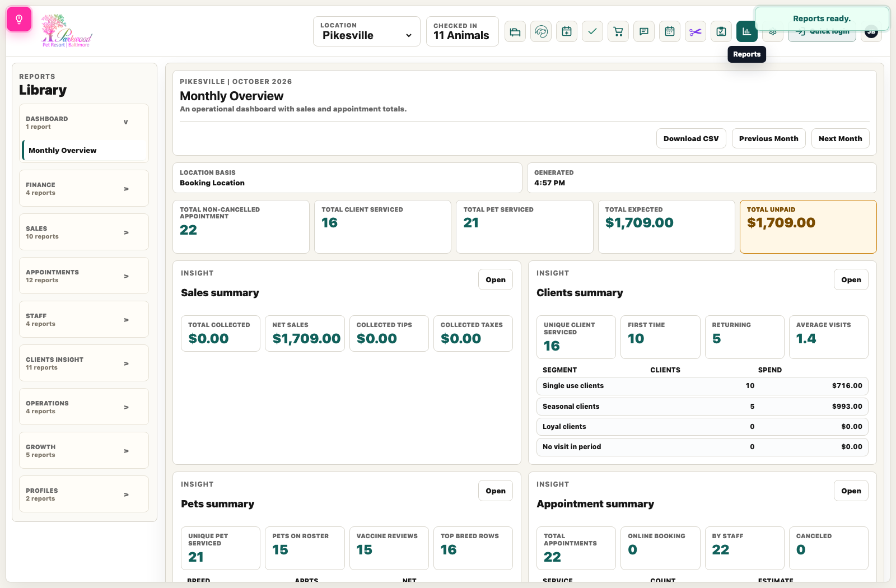
Task: Click the By Staff 22 tile
Action: point(745,548)
